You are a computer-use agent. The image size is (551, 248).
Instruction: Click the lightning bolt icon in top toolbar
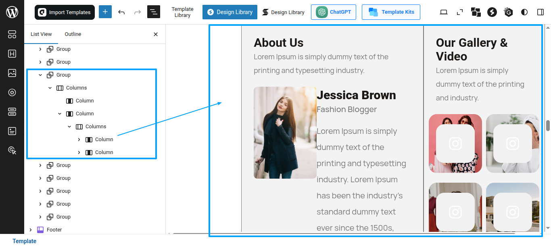coord(492,12)
